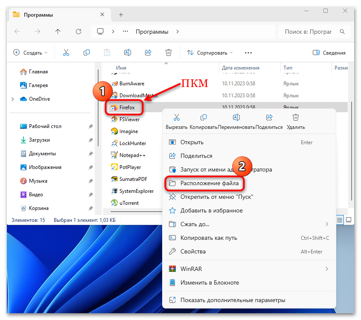Expand the chevron after This PC icon

113,32
